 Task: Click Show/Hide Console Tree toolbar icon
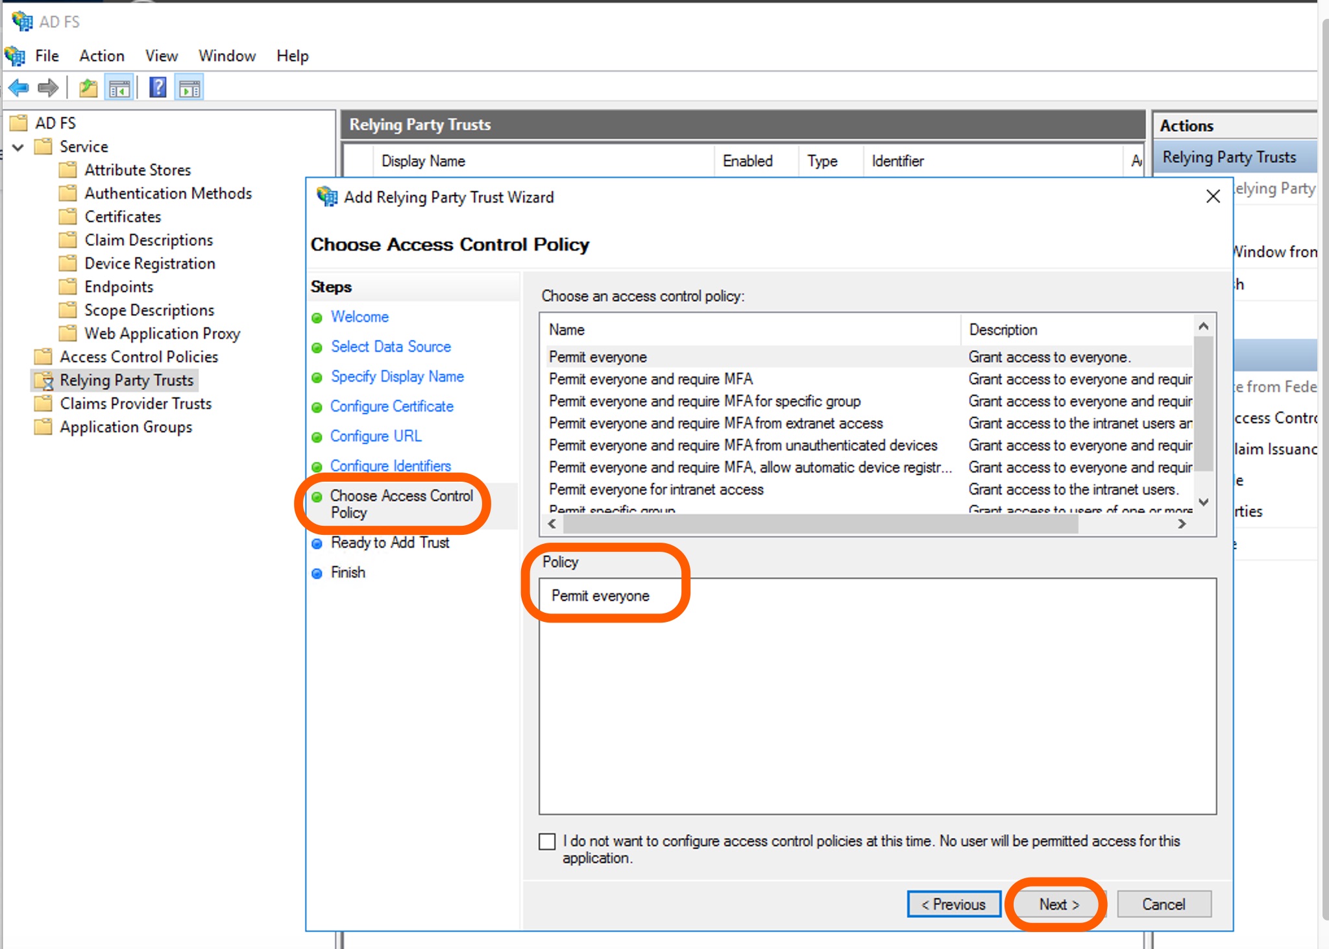[119, 88]
